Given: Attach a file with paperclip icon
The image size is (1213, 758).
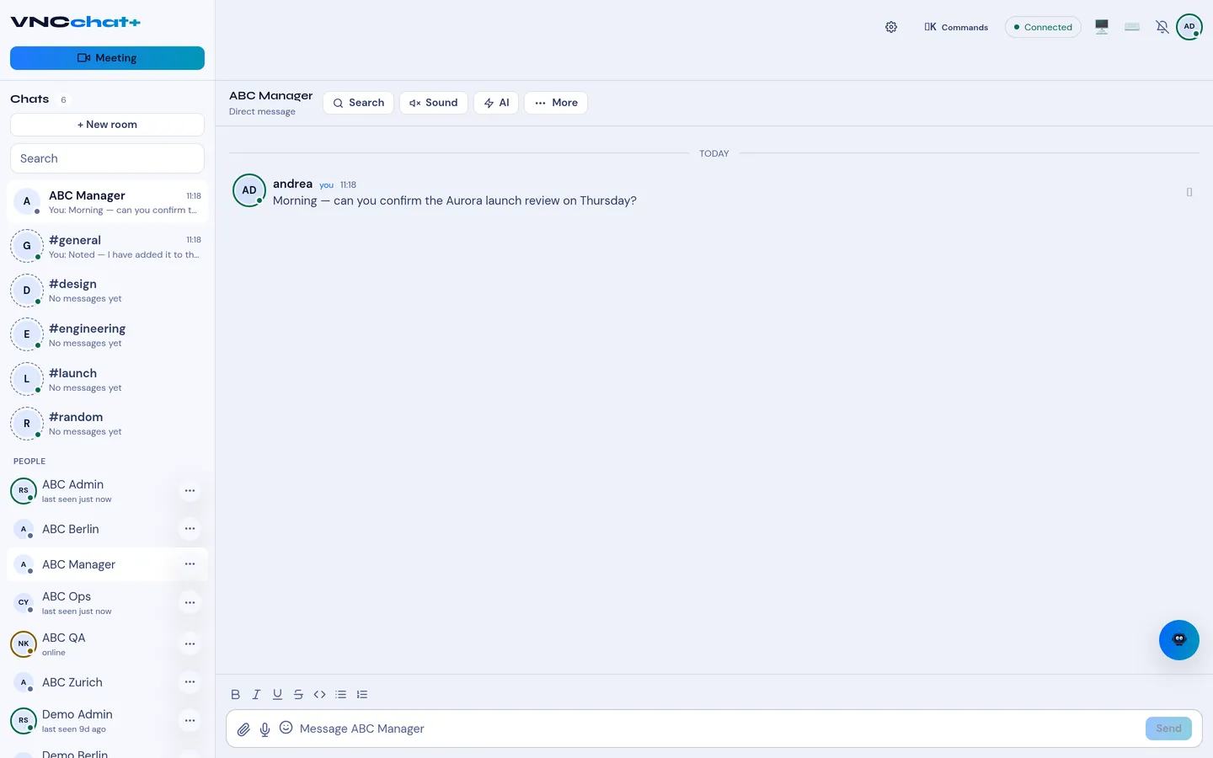Looking at the screenshot, I should click(x=243, y=729).
